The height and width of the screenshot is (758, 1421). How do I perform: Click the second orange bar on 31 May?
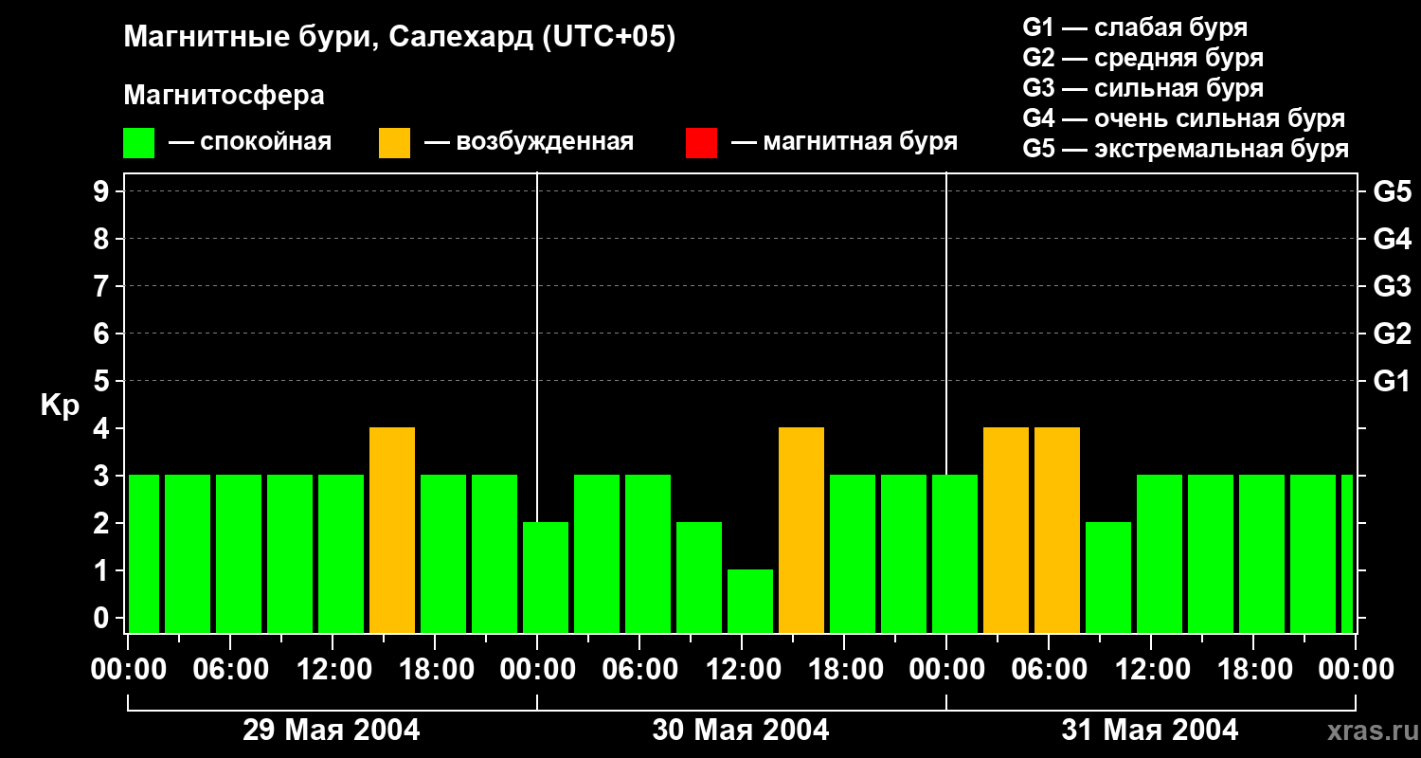coord(1057,531)
